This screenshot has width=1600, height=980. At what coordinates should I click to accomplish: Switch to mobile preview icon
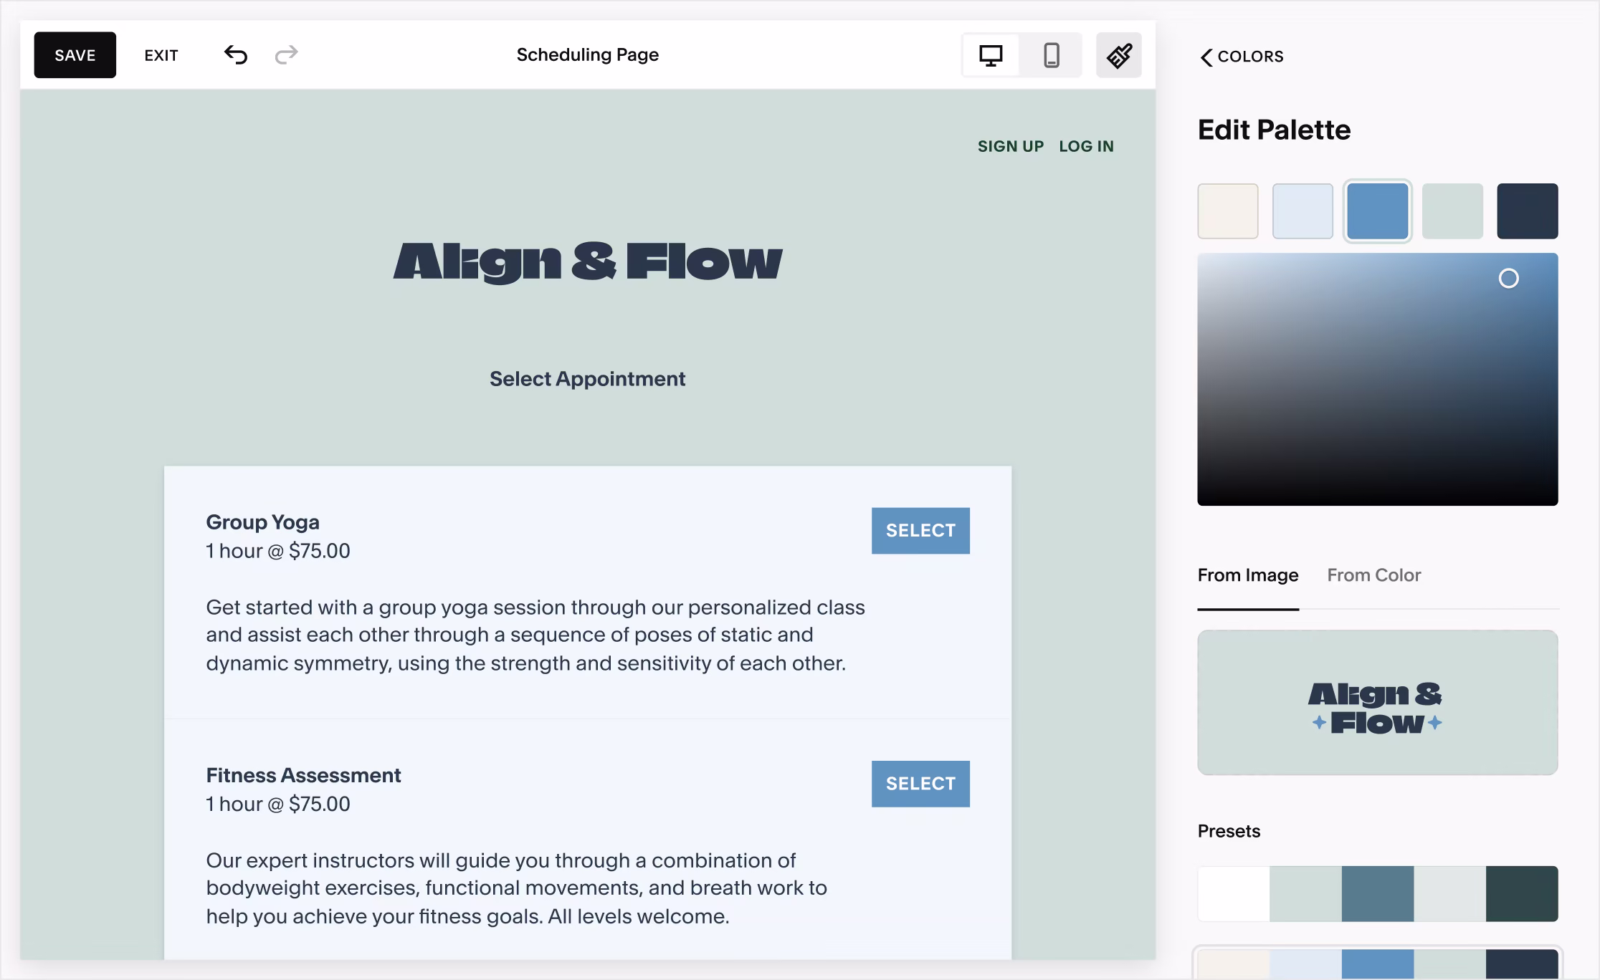(x=1051, y=55)
